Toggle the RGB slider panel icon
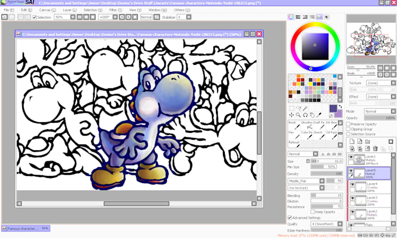This screenshot has width=397, height=238. coord(298,17)
